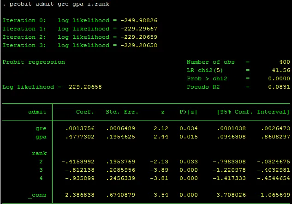Image resolution: width=292 pixels, height=204 pixels.
Task: Select rank 2 coefficient -.4153992
Action: (x=78, y=162)
